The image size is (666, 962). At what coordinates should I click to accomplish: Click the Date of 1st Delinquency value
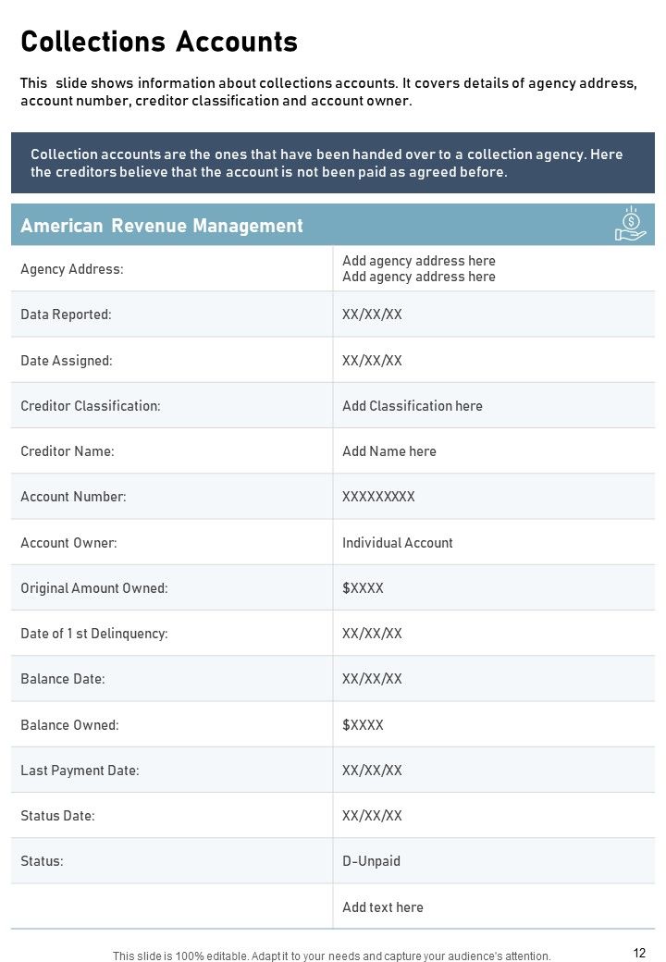tap(372, 633)
